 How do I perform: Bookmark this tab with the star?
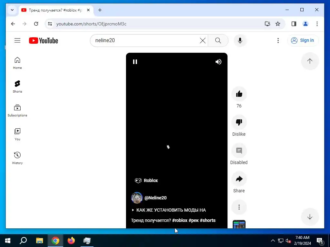coord(278,24)
